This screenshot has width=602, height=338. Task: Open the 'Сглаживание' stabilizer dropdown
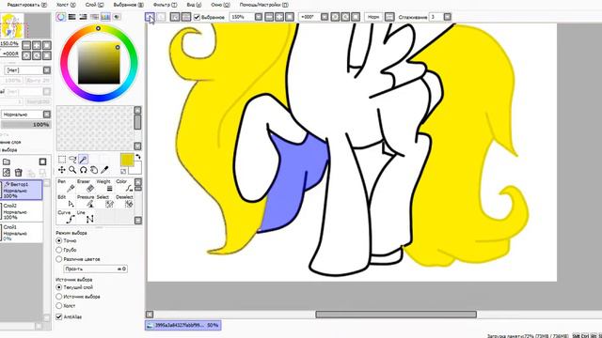point(448,17)
